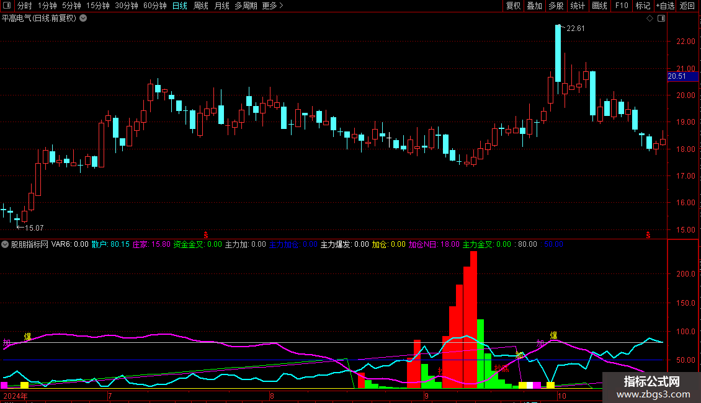This screenshot has height=403, width=701.
Task: Click the 标记 mark button
Action: coord(643,6)
